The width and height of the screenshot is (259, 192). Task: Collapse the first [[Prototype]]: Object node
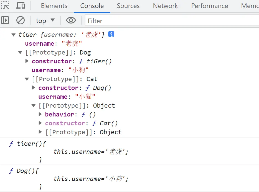point(34,106)
